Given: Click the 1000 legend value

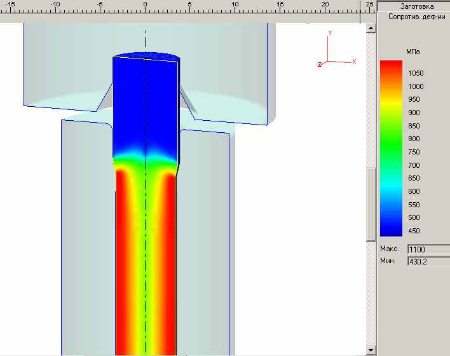Looking at the screenshot, I should pyautogui.click(x=416, y=86).
